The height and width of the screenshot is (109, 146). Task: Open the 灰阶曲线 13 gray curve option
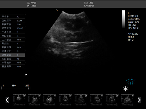click(13, 59)
